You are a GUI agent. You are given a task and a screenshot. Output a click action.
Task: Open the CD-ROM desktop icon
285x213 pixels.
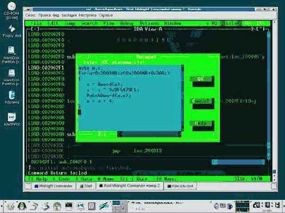(x=11, y=10)
